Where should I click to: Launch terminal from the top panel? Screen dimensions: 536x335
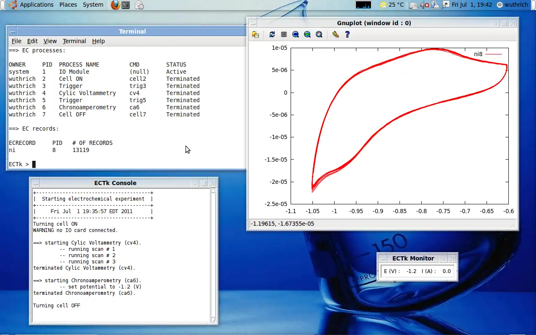[x=126, y=5]
